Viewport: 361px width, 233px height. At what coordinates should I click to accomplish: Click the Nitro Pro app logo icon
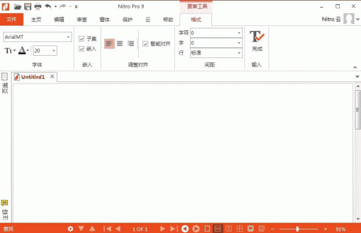[5, 7]
